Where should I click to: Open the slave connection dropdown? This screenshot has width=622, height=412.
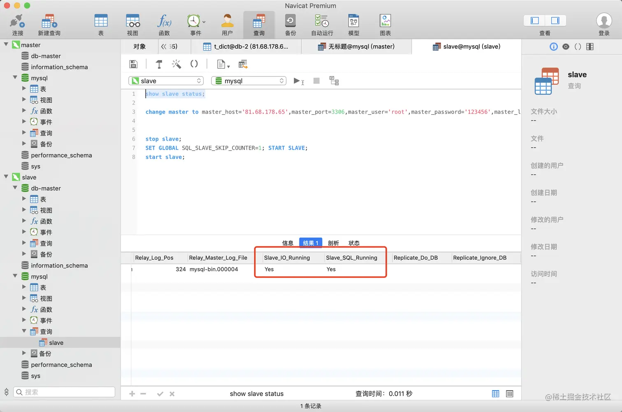[x=166, y=81]
